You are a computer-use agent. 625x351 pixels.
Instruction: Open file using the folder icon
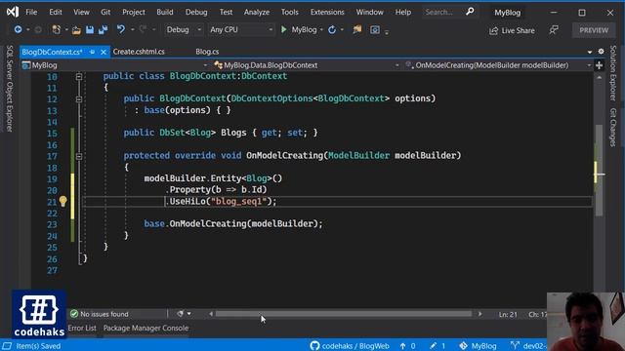point(76,30)
